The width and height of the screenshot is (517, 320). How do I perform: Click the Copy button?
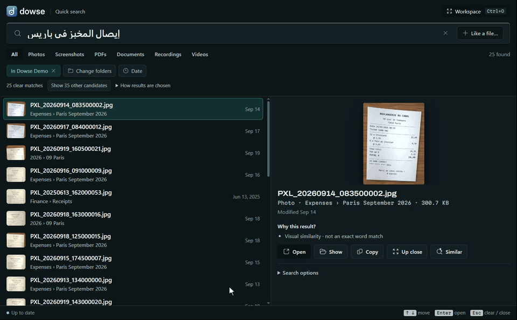pos(367,252)
